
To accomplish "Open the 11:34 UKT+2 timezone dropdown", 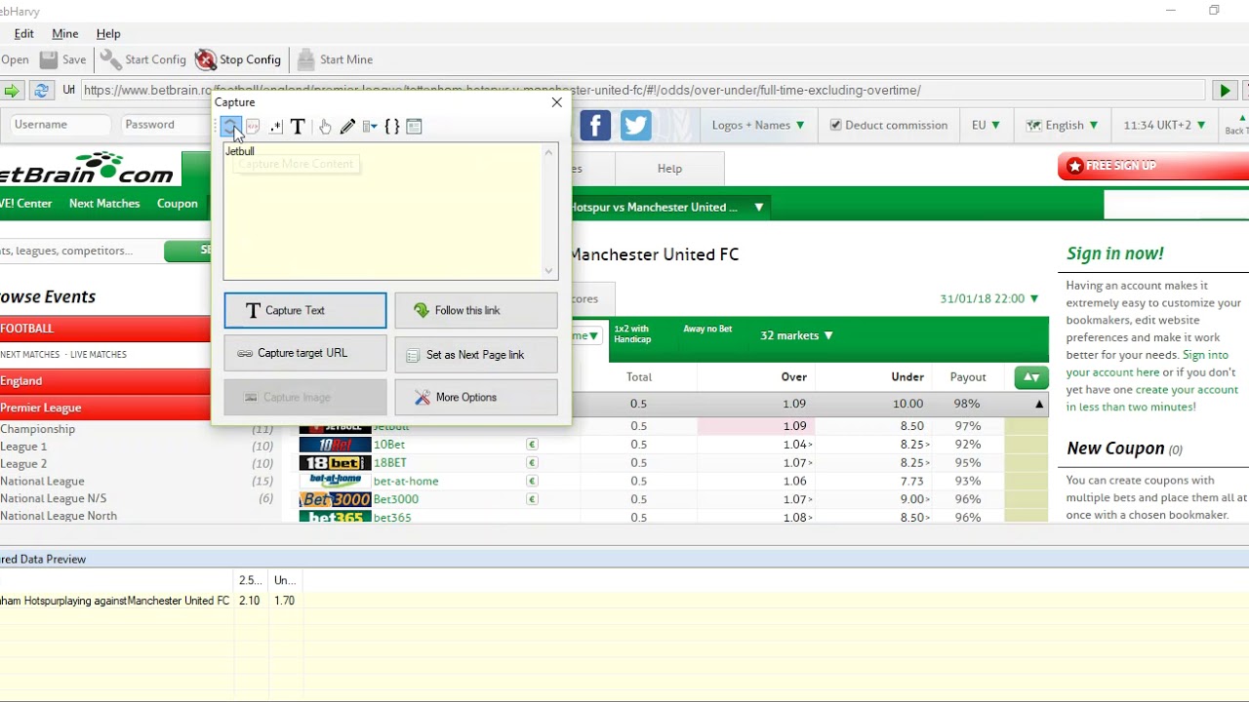I will point(1164,125).
